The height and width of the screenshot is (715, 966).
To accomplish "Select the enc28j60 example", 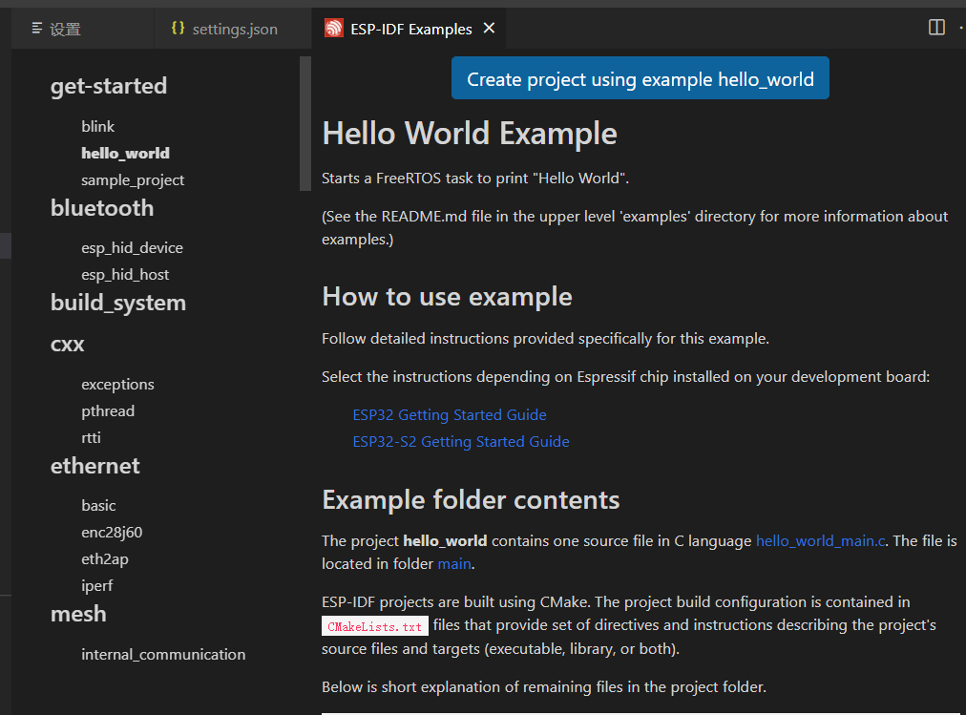I will [112, 532].
